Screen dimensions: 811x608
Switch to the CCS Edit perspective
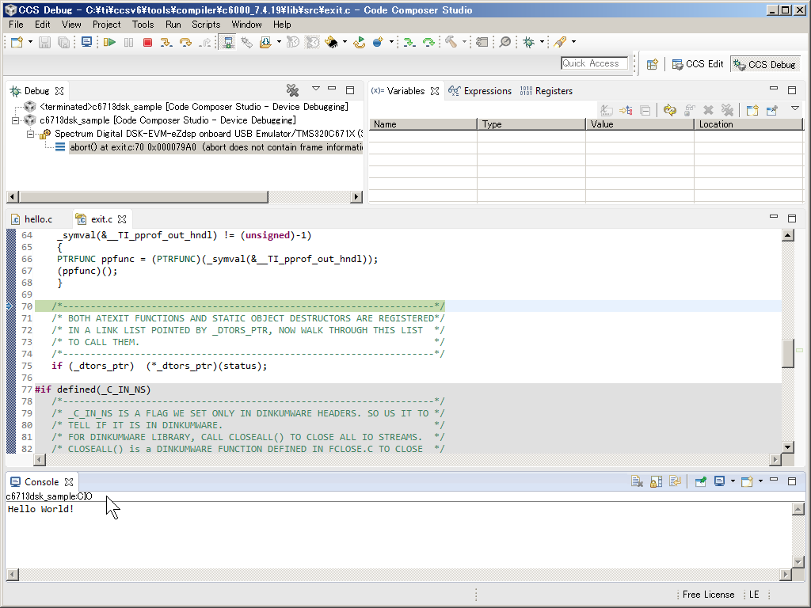point(698,64)
